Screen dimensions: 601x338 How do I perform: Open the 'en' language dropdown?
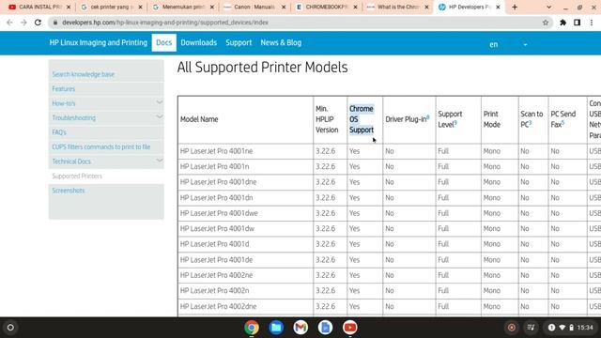pos(508,44)
